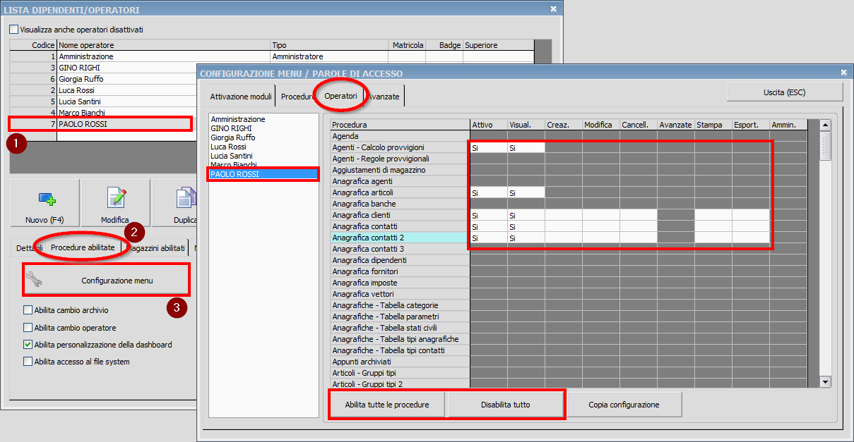Enable 'Visualizza anche operatori disattivati'
The width and height of the screenshot is (854, 442).
pos(12,29)
